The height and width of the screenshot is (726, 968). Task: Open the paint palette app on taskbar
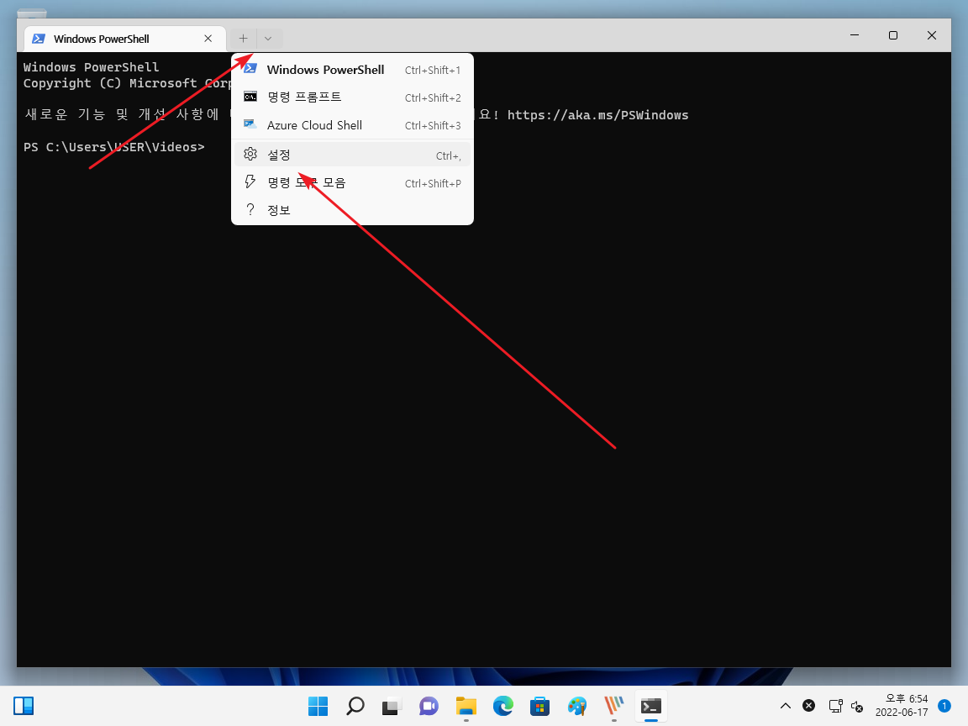click(577, 706)
